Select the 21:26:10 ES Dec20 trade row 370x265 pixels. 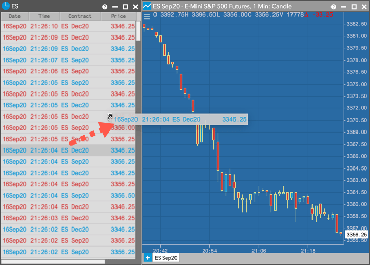coord(68,26)
